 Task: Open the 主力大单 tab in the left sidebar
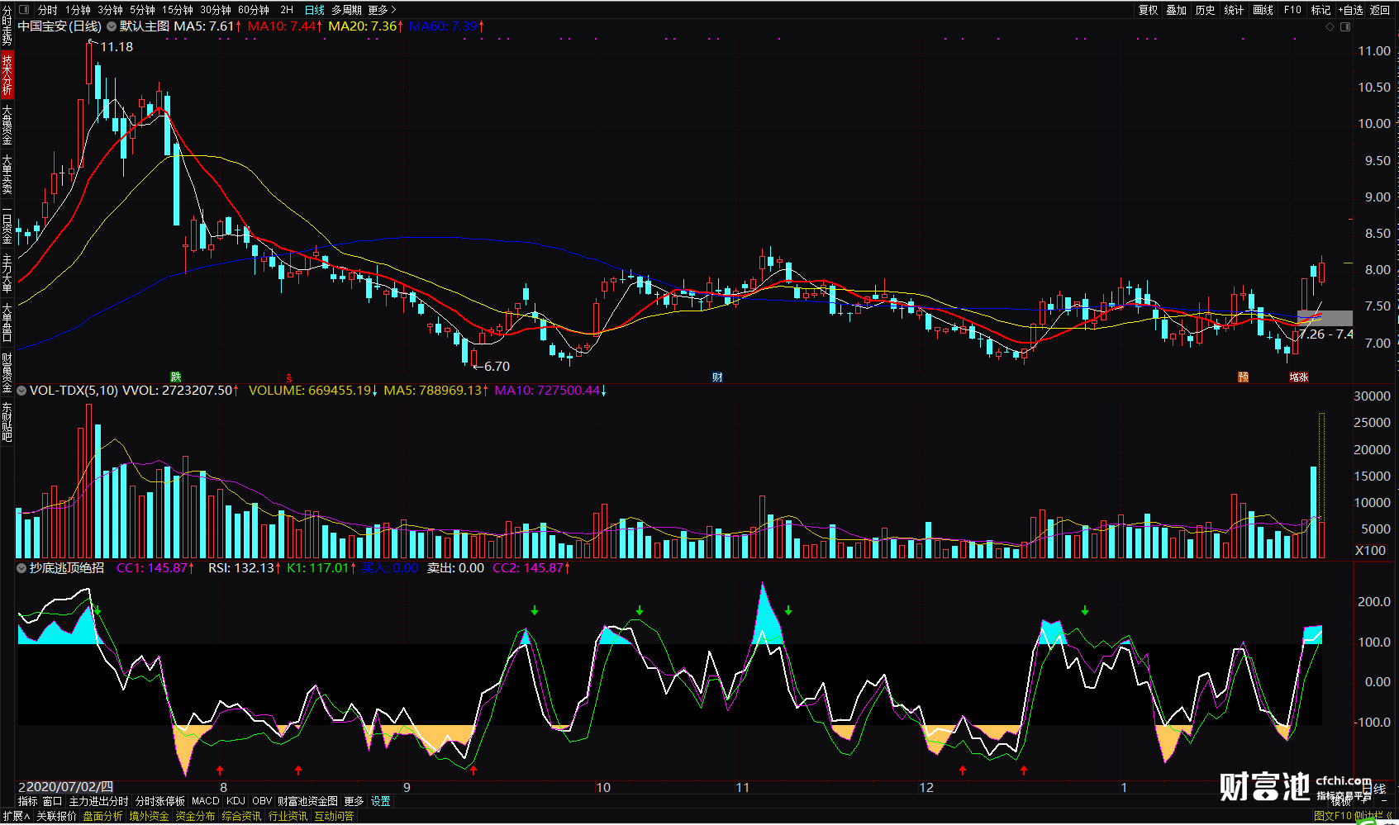pos(7,273)
